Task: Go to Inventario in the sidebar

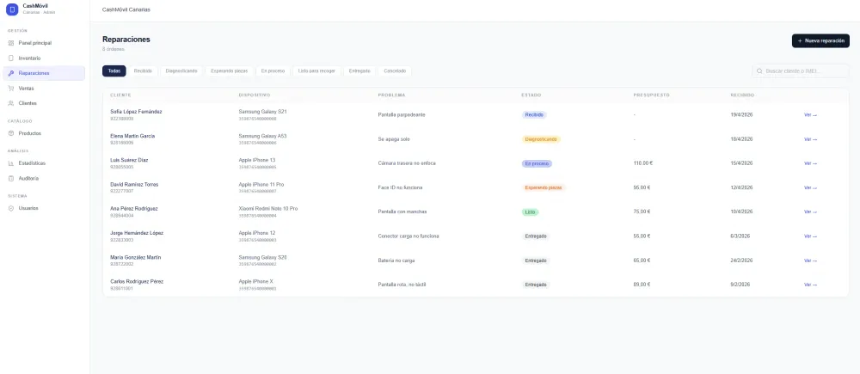Action: coord(29,58)
